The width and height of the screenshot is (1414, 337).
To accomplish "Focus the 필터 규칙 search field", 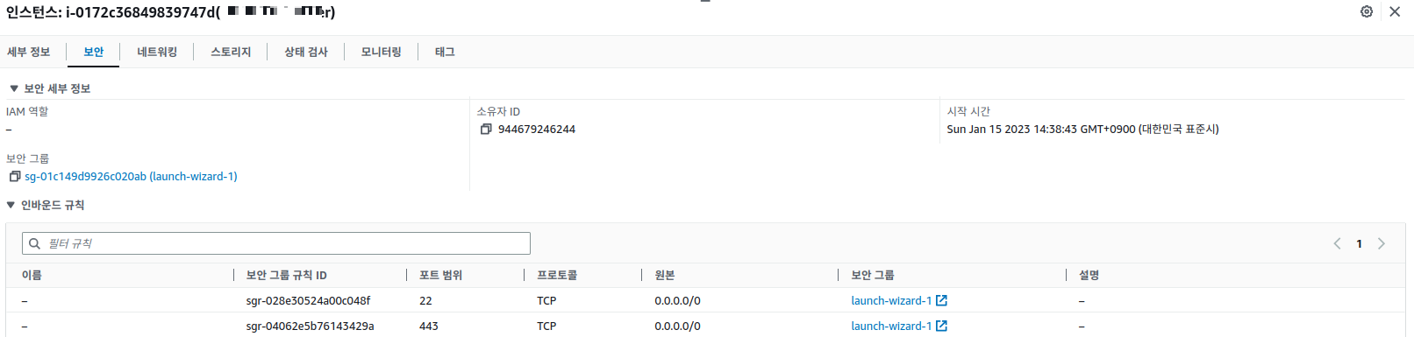I will pos(276,243).
